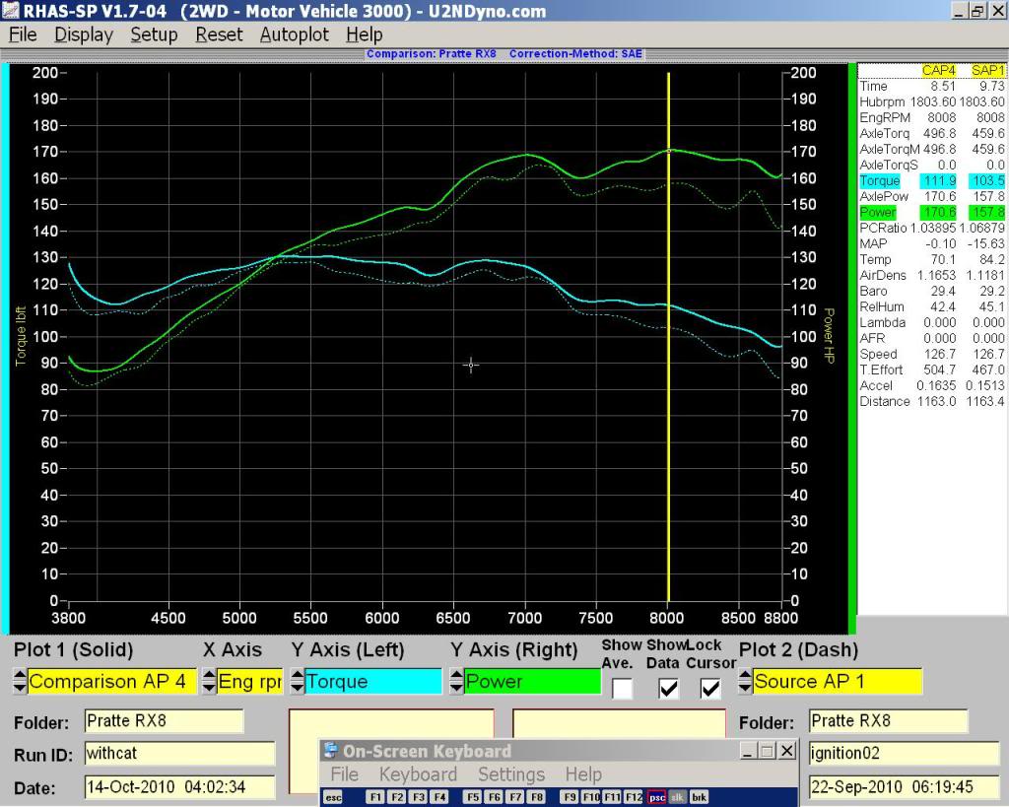
Task: Click the AxleTorq row label
Action: coord(884,133)
